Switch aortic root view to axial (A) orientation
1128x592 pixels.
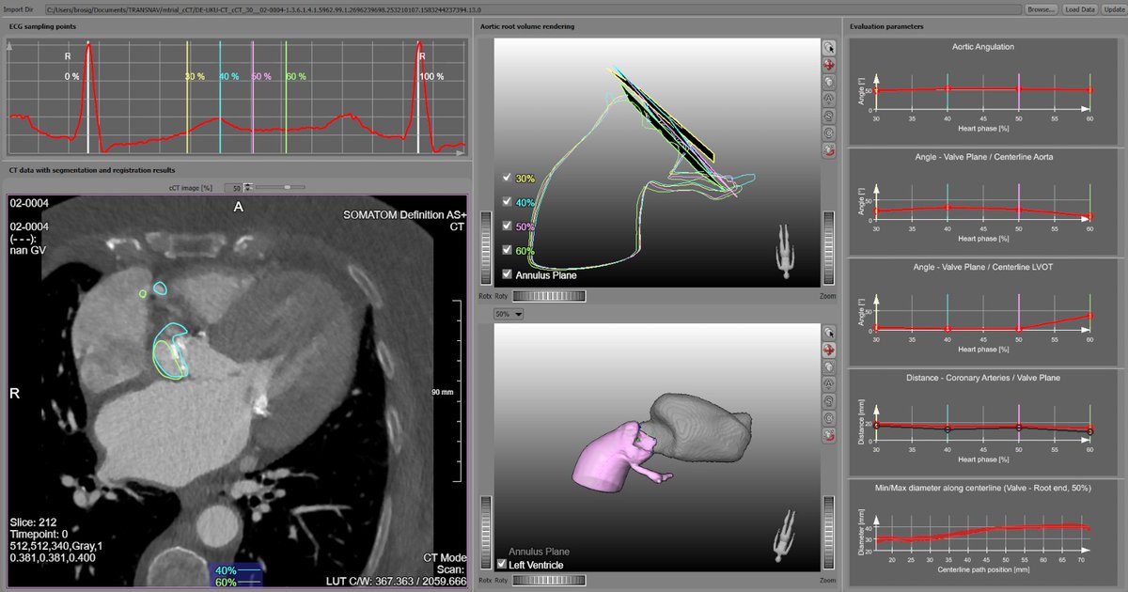[x=828, y=98]
